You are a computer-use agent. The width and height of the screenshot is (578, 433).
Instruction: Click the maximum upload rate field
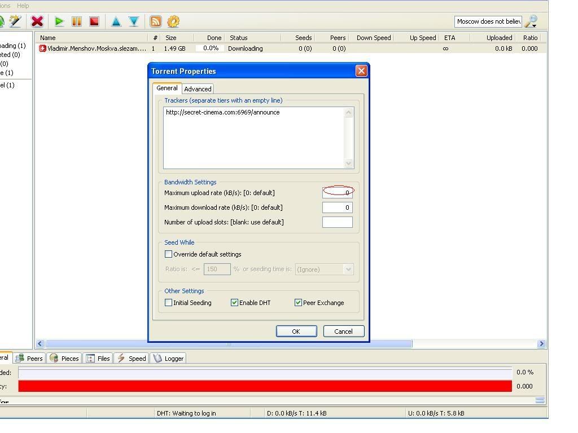[338, 192]
